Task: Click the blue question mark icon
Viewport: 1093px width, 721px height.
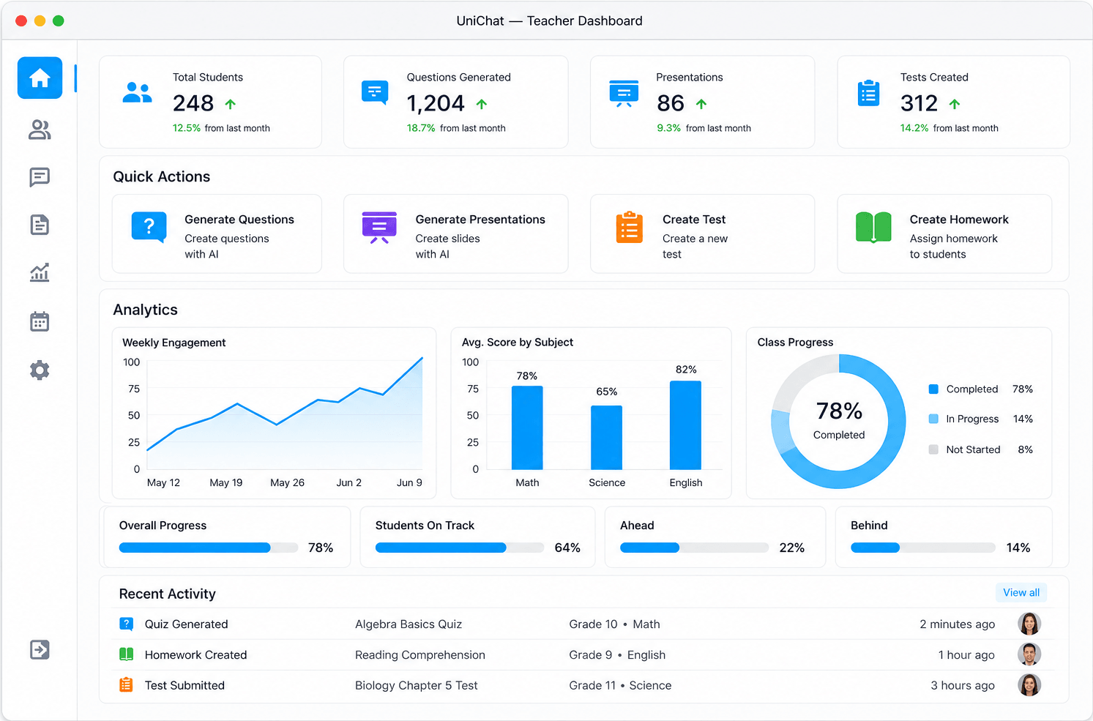Action: point(149,227)
